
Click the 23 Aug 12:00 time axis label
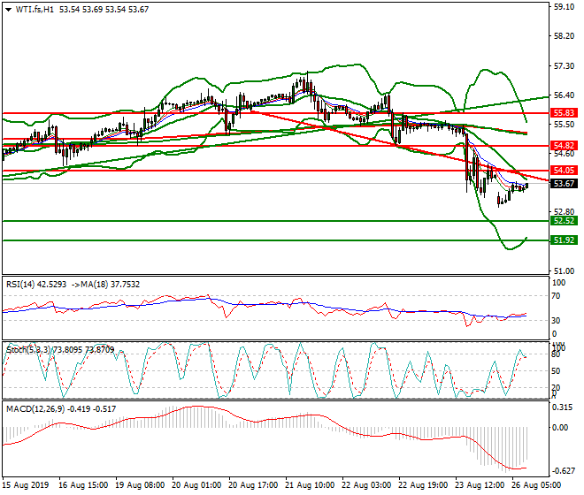(480, 485)
